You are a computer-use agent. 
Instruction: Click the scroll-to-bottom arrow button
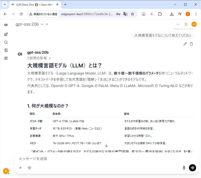pos(107,145)
